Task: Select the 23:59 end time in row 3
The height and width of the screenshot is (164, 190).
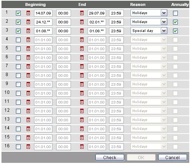Action: pyautogui.click(x=116, y=31)
